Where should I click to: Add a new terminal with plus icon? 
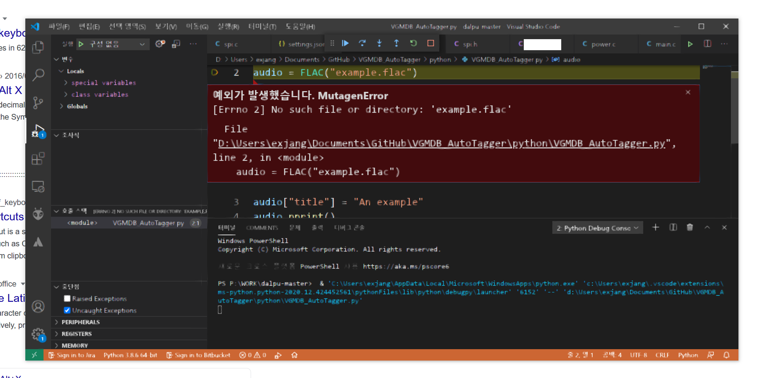(x=655, y=227)
